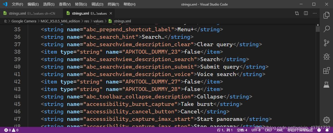The width and height of the screenshot is (333, 133).
Task: Change file encoding UTF-8
Action: click(x=256, y=130)
